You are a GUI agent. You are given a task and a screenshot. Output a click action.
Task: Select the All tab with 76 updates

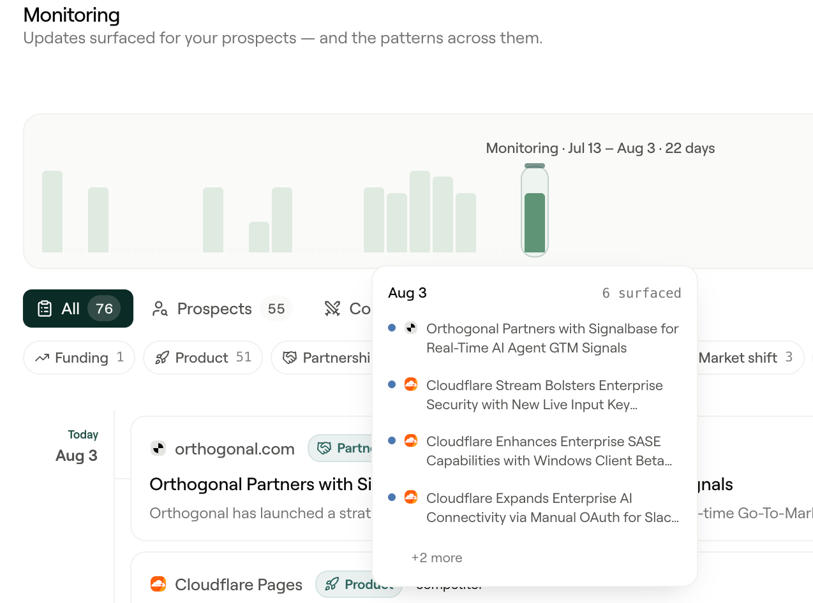tap(78, 309)
